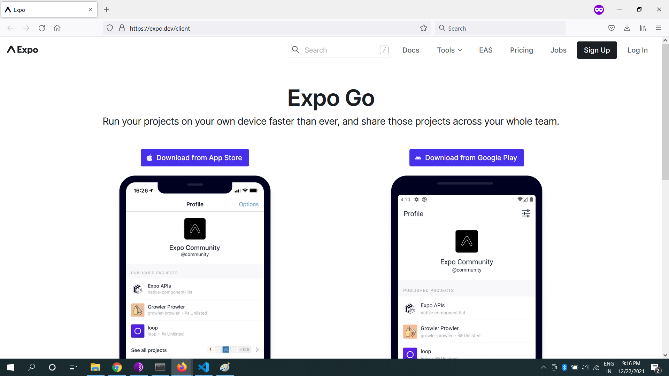Select the Expo browser tab

coord(49,10)
